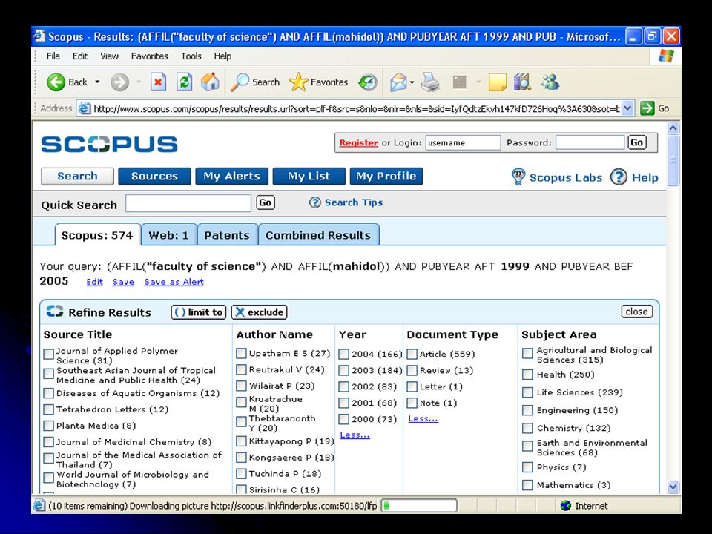Switch to the Web: 1 tab
712x534 pixels.
point(168,235)
